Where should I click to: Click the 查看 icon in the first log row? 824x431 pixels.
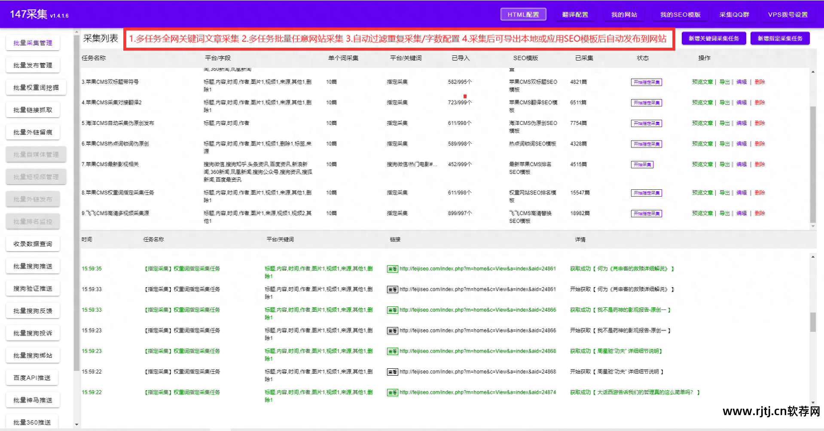392,268
